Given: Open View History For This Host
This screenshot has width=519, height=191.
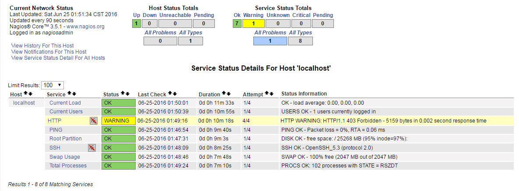Looking at the screenshot, I should 42,46.
